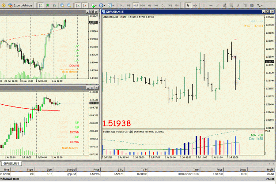Image resolution: width=276 pixels, height=184 pixels.
Task: Maximize the top-left chart window
Action: click(x=92, y=12)
